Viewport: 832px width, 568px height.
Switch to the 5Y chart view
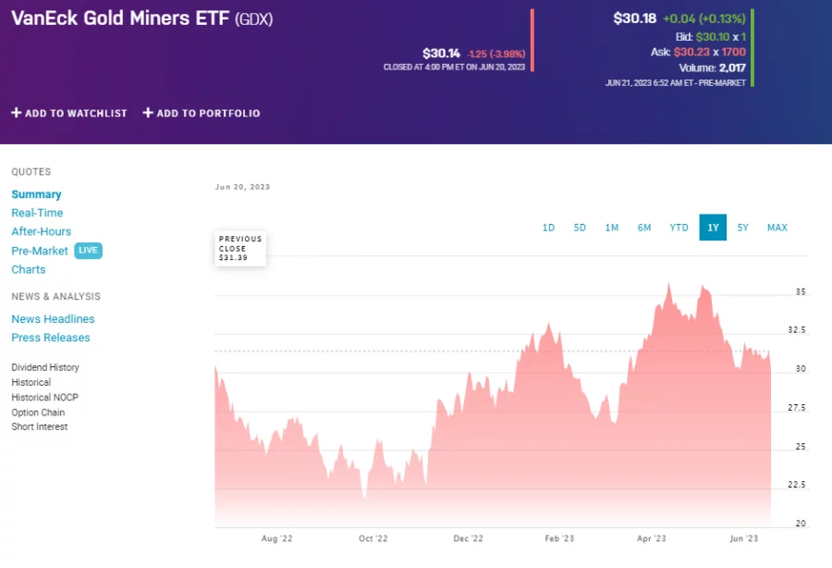click(743, 228)
